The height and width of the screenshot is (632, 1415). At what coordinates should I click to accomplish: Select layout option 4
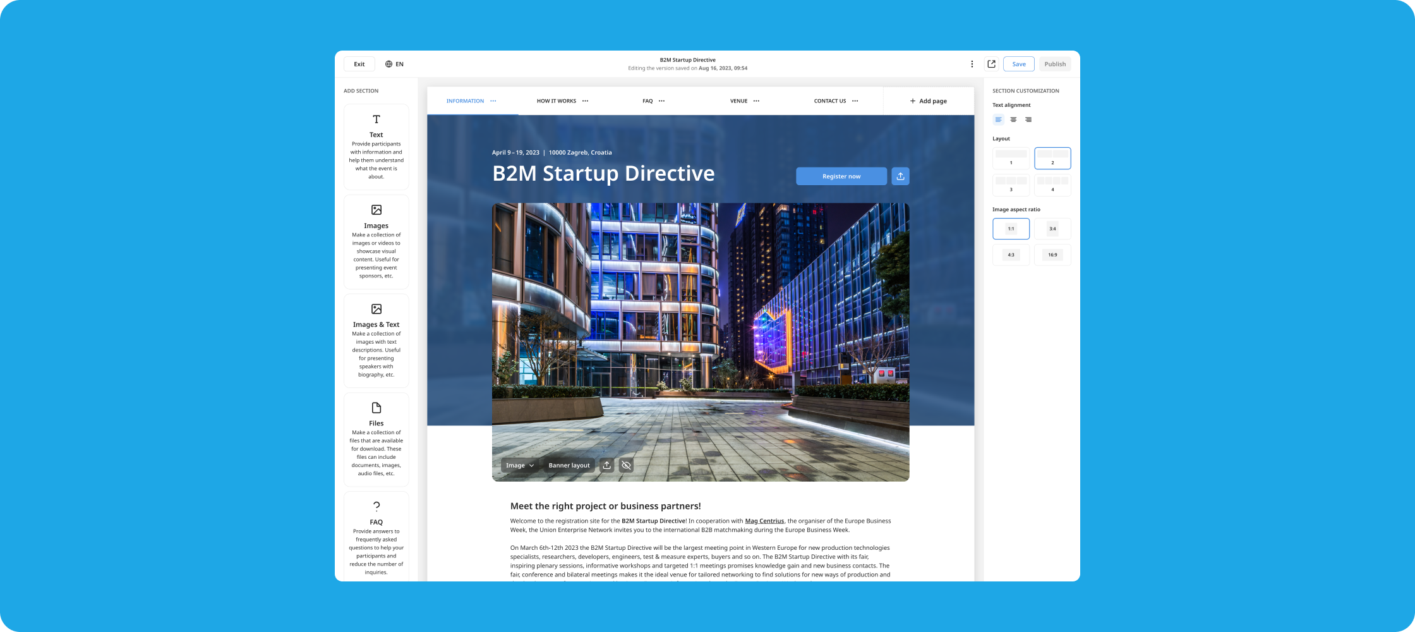[x=1052, y=185]
